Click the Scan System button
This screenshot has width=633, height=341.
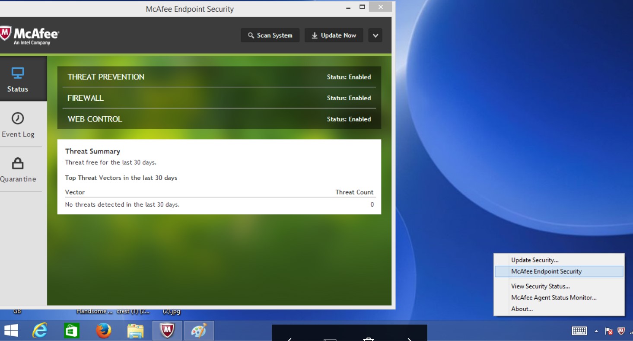[x=270, y=35]
